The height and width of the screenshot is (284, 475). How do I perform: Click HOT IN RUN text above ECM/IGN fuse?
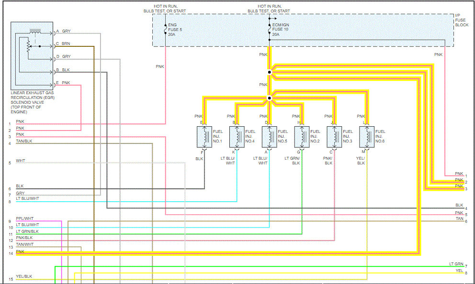269,9
